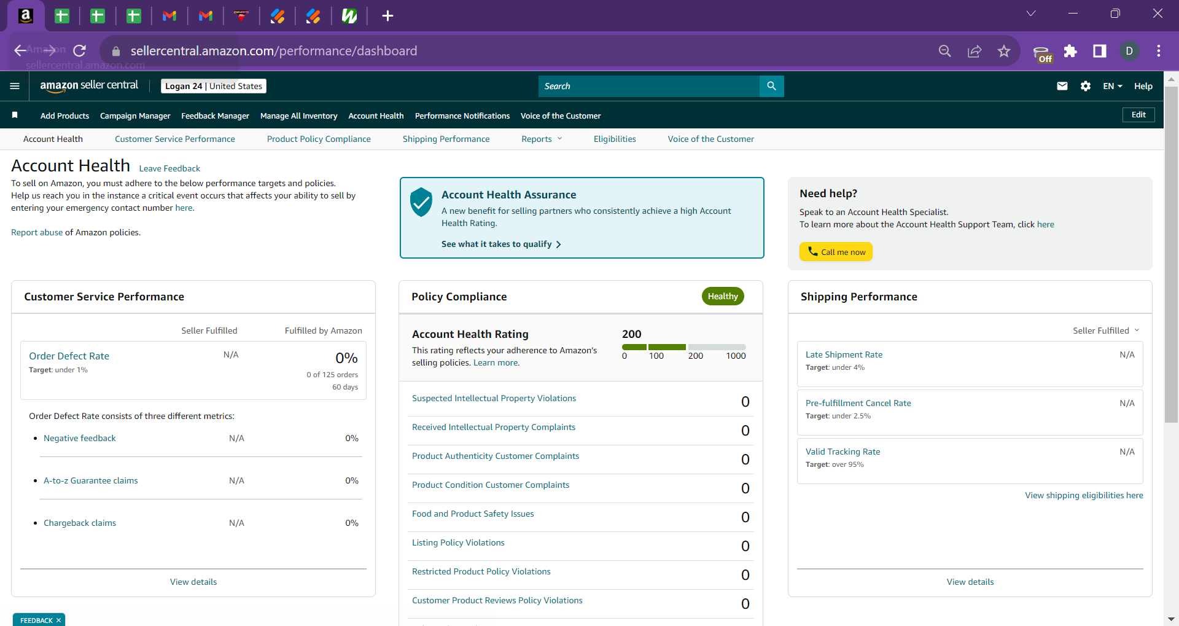
Task: View details of Customer Service Performance
Action: point(193,582)
